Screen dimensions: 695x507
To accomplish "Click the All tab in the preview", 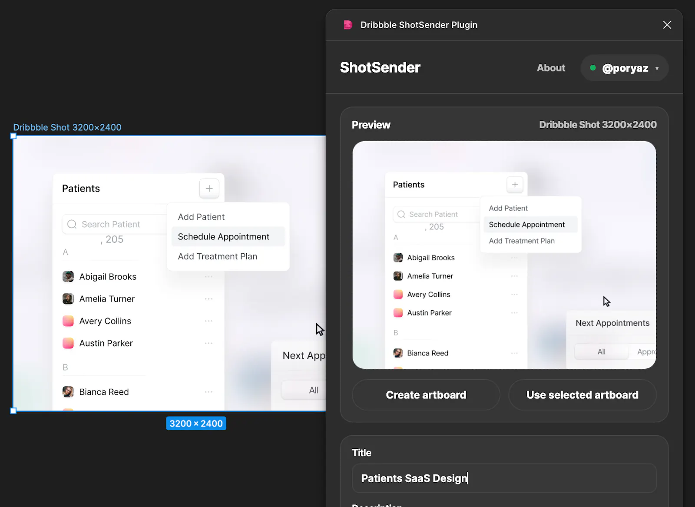I will (x=602, y=352).
